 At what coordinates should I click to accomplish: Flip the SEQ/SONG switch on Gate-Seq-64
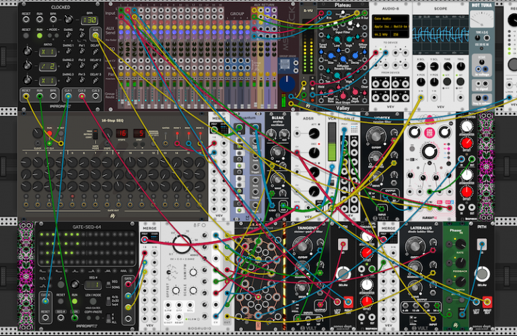[108, 284]
